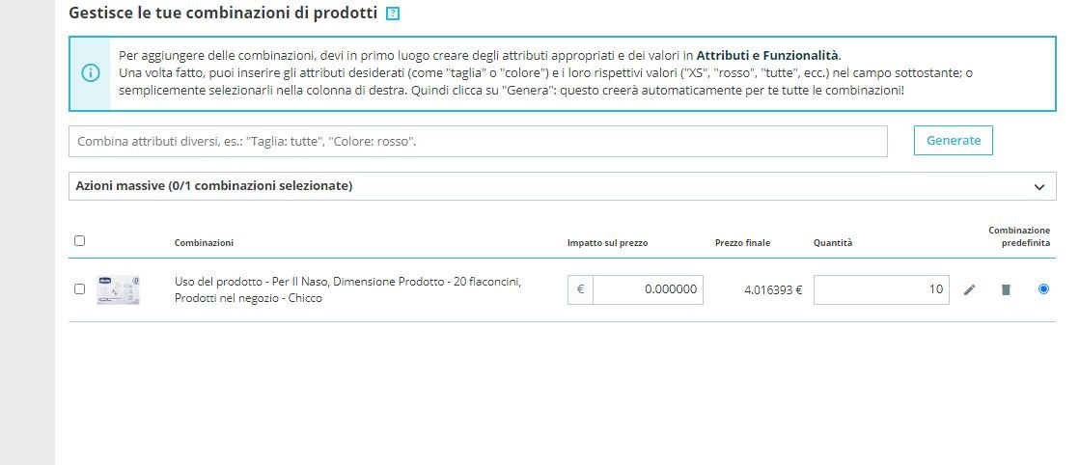This screenshot has height=465, width=1080.
Task: Click in the combine attributes input field
Action: 478,141
